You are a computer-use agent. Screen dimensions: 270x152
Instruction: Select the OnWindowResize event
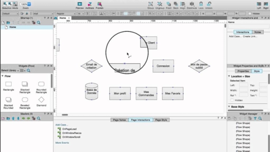(x=72, y=133)
